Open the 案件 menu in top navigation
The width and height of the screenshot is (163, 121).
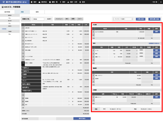click(34, 2)
